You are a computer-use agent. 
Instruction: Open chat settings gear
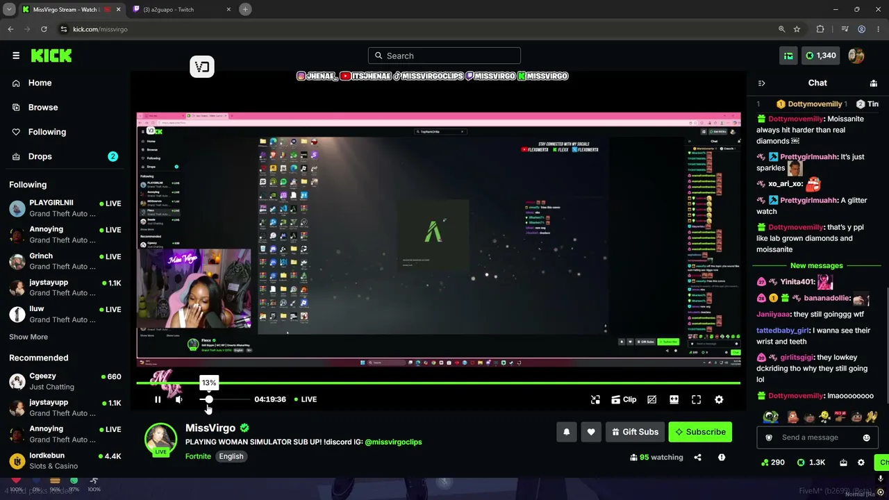861,462
